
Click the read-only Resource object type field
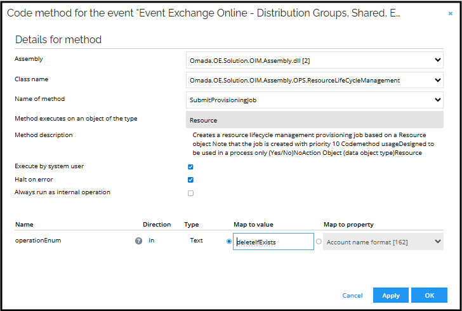coord(315,119)
